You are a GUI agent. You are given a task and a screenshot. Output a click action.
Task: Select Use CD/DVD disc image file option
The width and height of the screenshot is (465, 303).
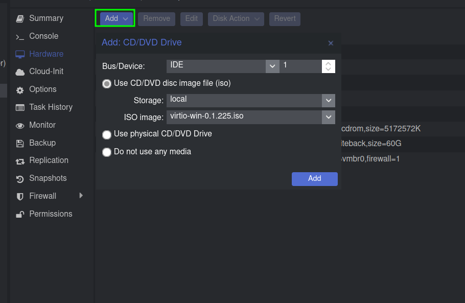pos(107,84)
